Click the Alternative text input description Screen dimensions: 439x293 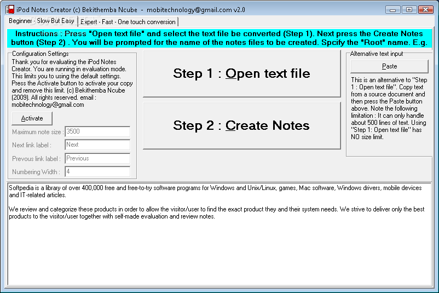coord(389,108)
